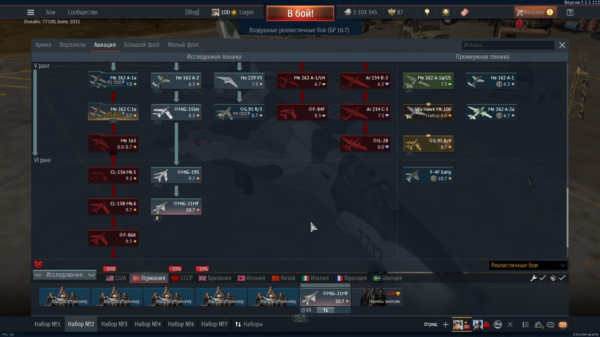Expand the Реалистичные бои mode dropdown
The width and height of the screenshot is (600, 337).
(528, 265)
